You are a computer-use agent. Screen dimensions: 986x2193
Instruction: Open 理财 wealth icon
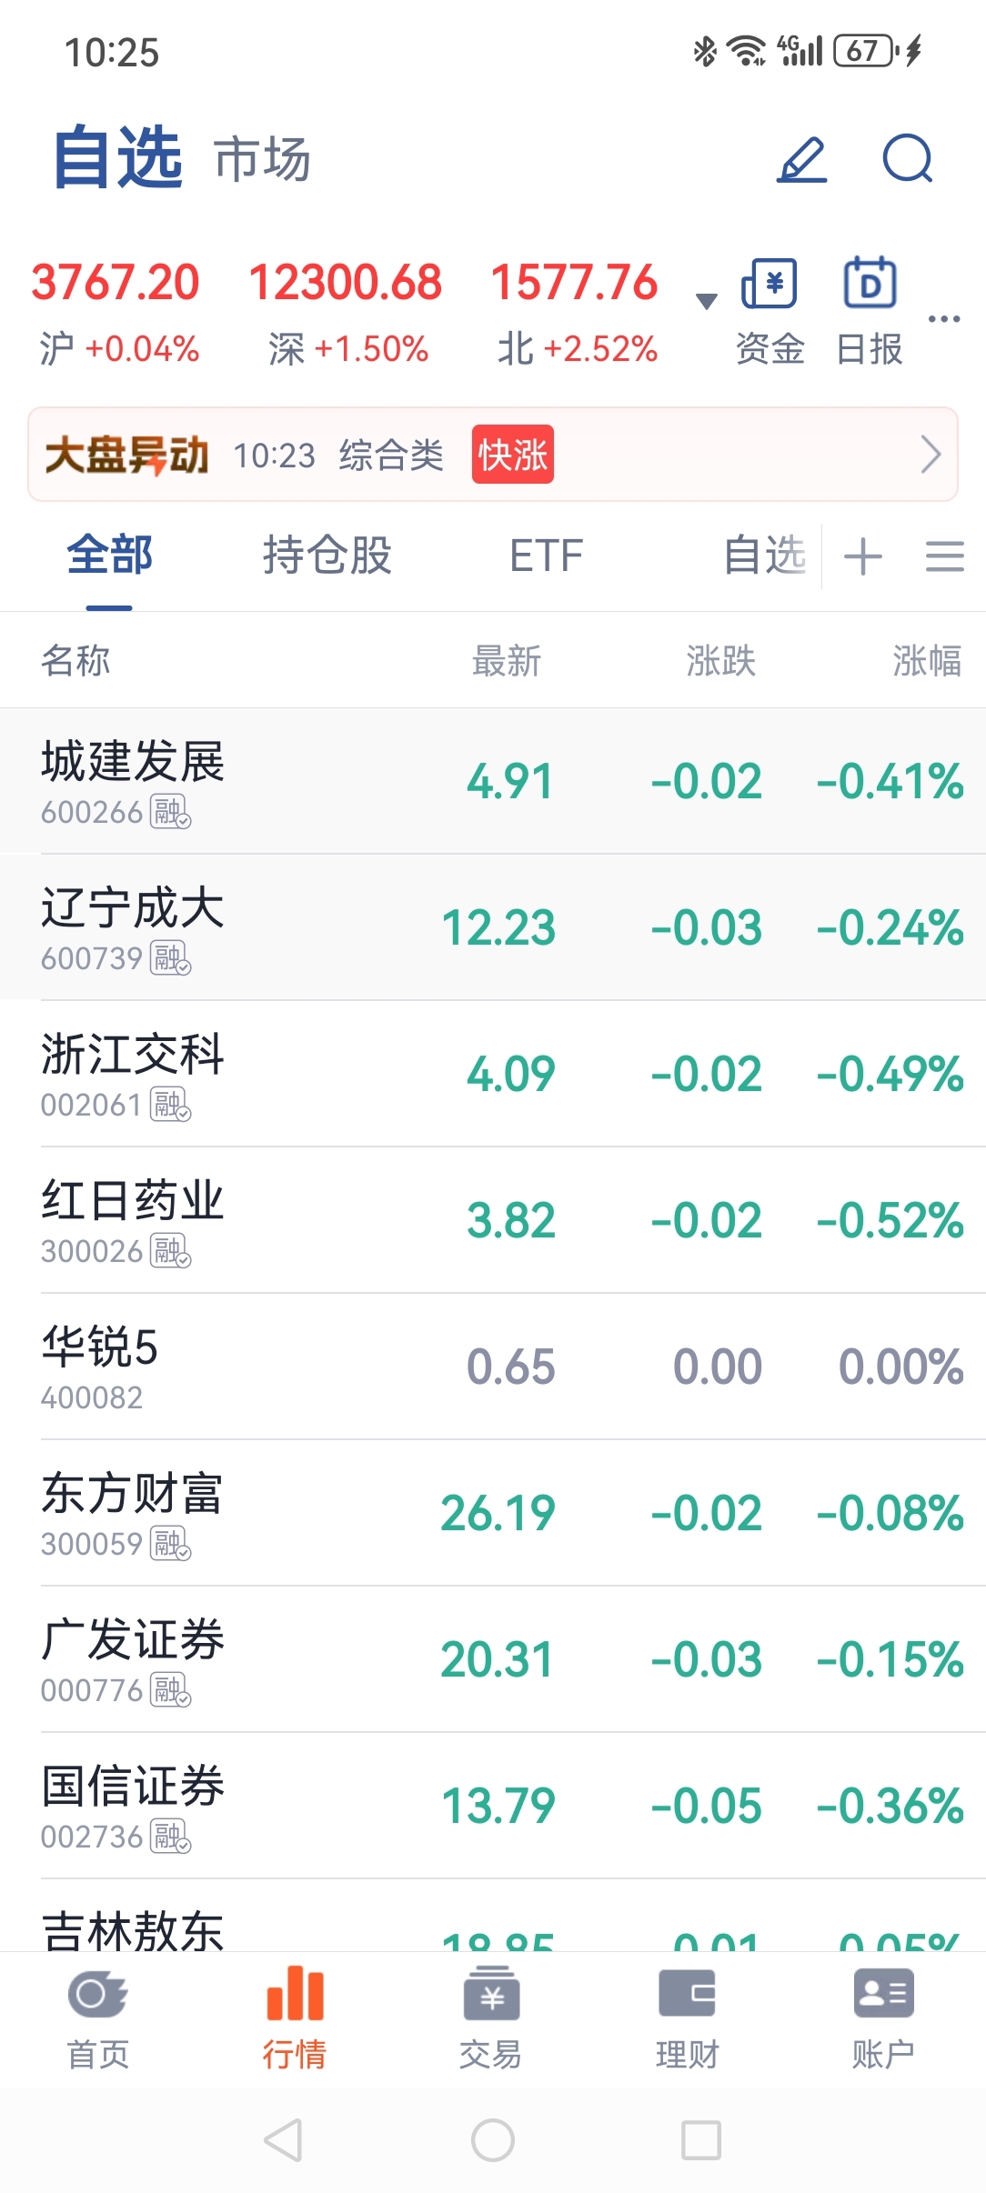coord(688,1993)
